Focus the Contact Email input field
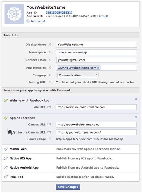The image size is (142, 193). 96,60
